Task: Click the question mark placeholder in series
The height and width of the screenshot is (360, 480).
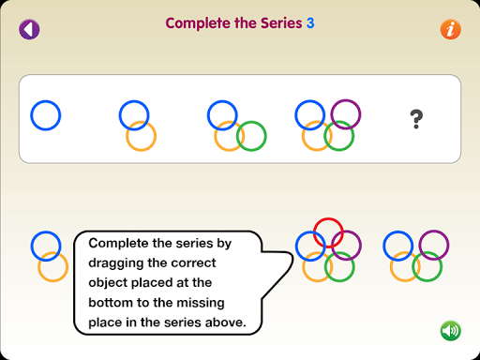Action: 416,119
